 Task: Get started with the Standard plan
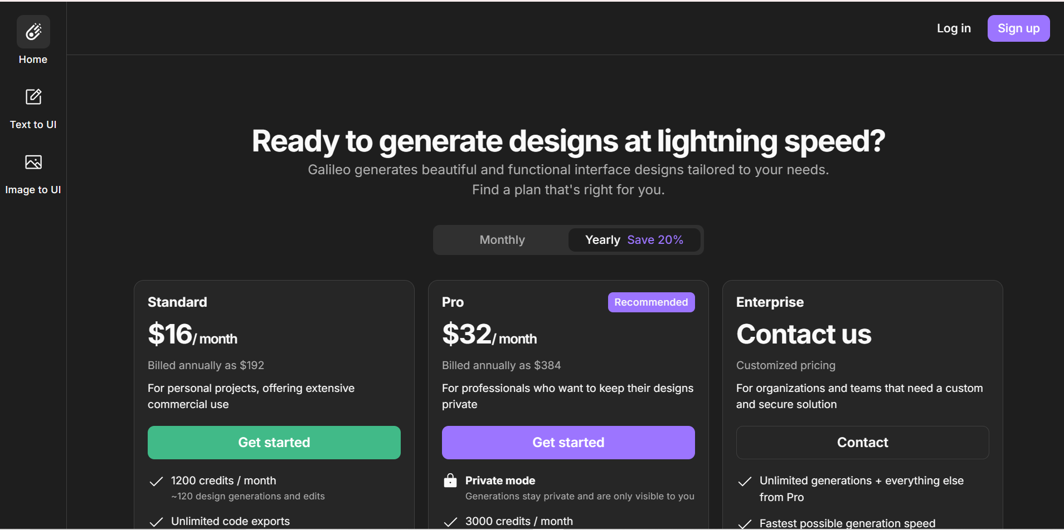[x=274, y=443]
